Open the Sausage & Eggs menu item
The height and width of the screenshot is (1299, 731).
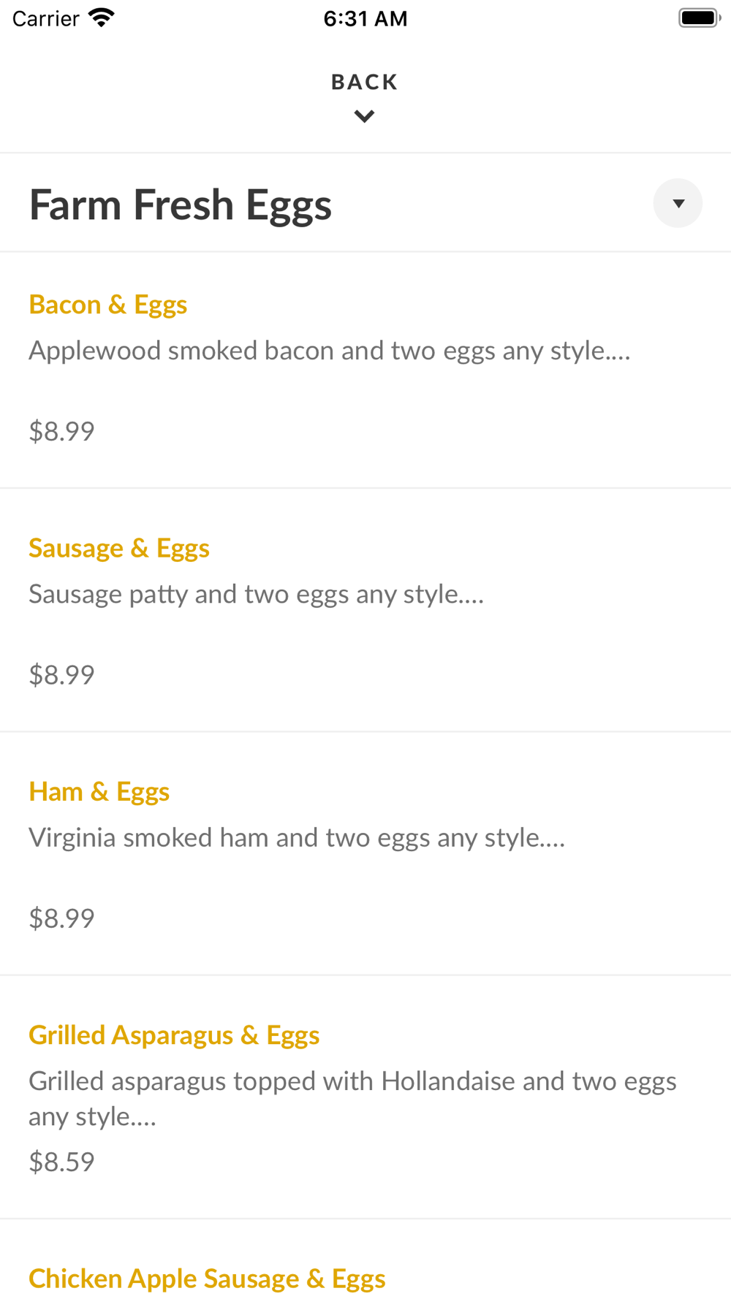pyautogui.click(x=119, y=548)
